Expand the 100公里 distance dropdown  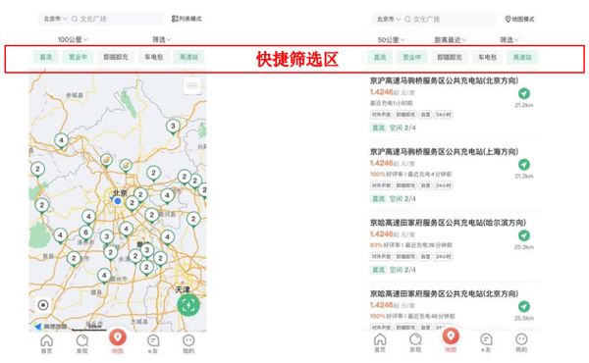pos(73,39)
